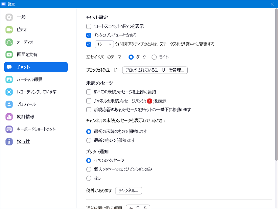Select the Audio headphones icon
The width and height of the screenshot is (278, 209).
[x=9, y=42]
